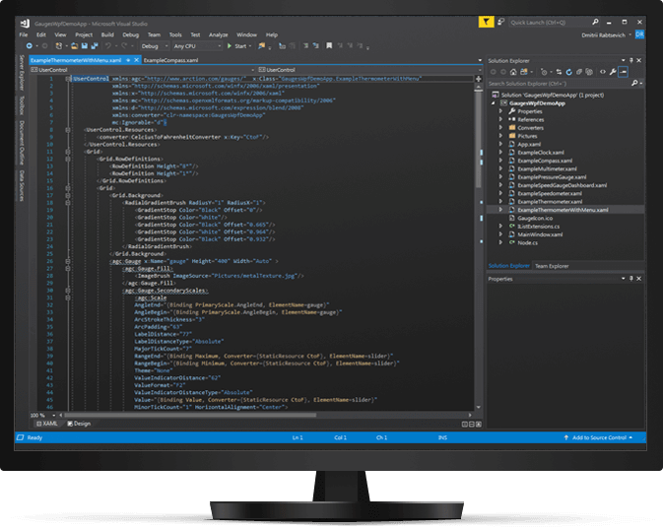Viewport: 663px width, 529px height.
Task: Click Add to Source Control
Action: (602, 437)
